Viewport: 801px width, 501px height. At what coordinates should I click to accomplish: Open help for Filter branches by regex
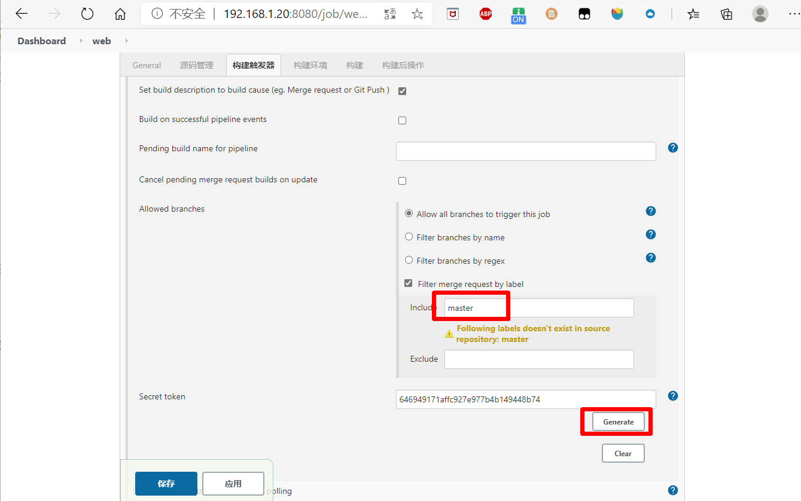[651, 258]
